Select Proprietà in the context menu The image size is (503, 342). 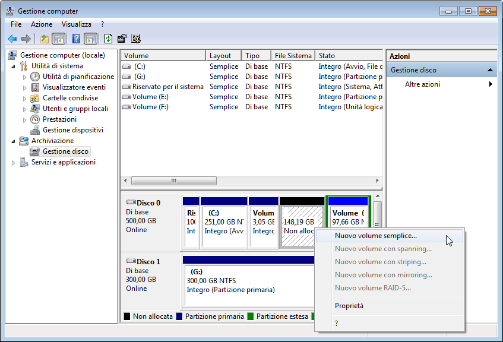click(349, 306)
